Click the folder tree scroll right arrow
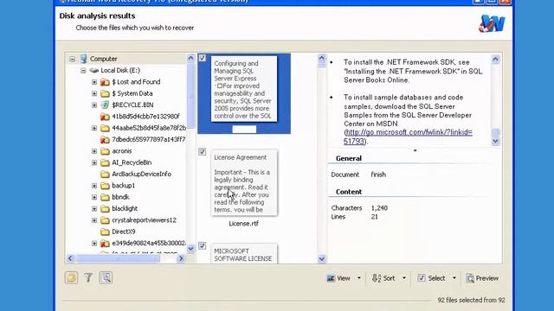 pyautogui.click(x=181, y=259)
